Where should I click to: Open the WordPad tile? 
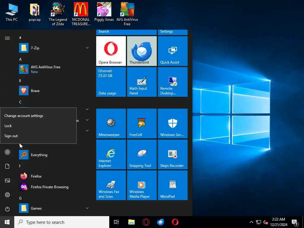tap(173, 185)
